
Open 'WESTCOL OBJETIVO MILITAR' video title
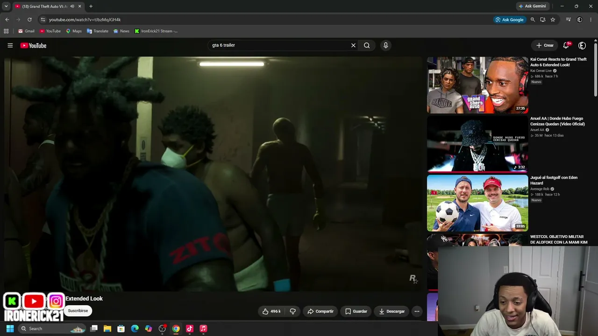[559, 239]
